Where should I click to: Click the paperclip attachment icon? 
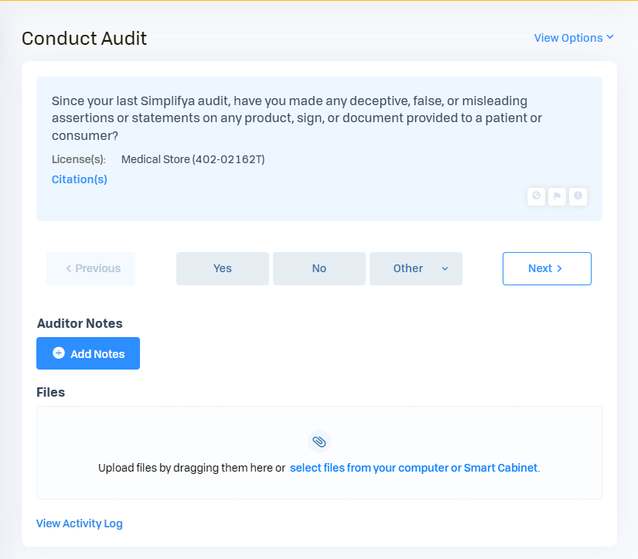tap(319, 441)
